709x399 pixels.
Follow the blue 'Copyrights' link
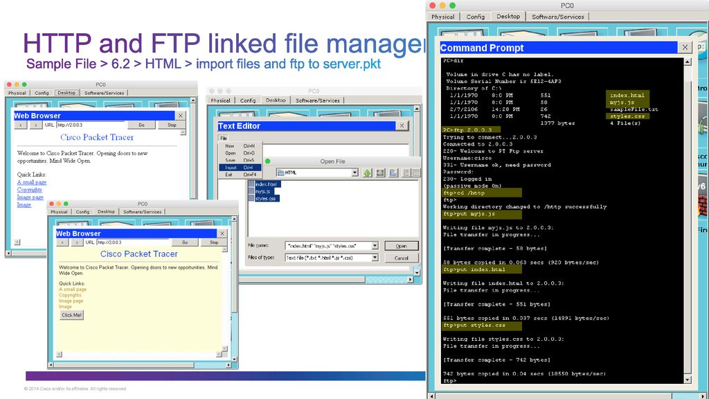(x=29, y=190)
